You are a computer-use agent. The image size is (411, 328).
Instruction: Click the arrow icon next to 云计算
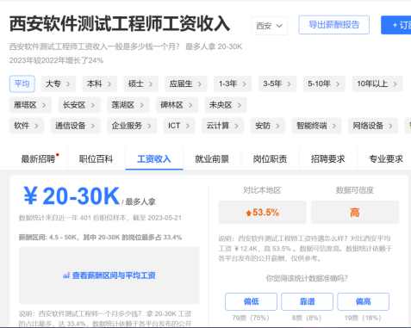(x=236, y=126)
